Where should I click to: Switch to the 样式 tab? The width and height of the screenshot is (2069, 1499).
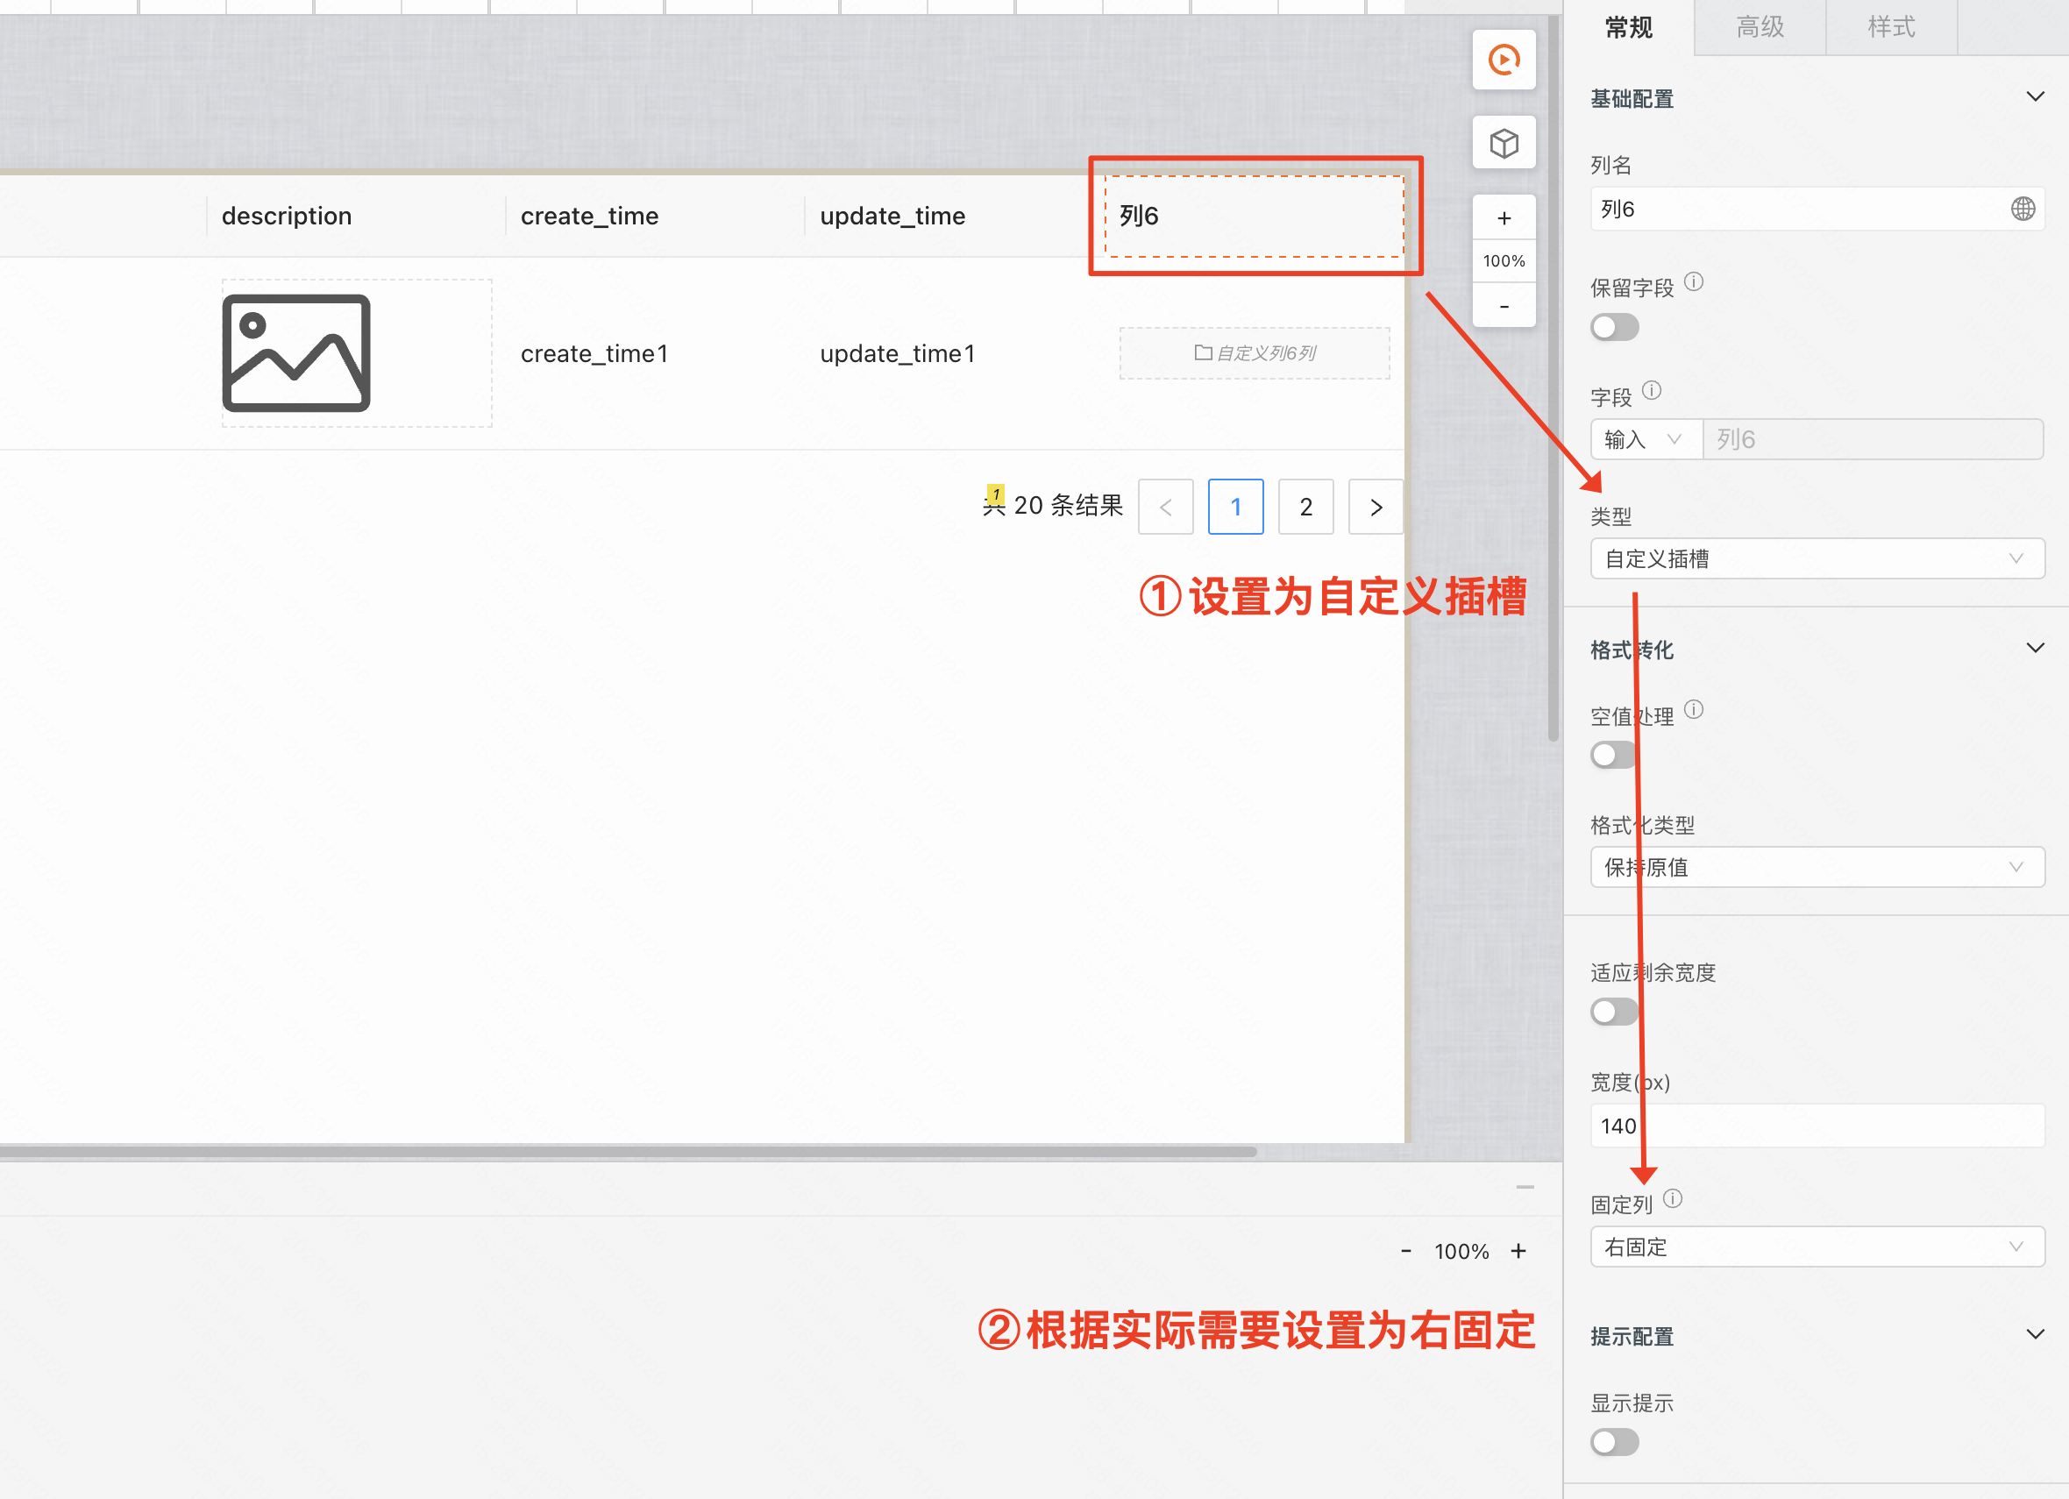pos(1891,27)
